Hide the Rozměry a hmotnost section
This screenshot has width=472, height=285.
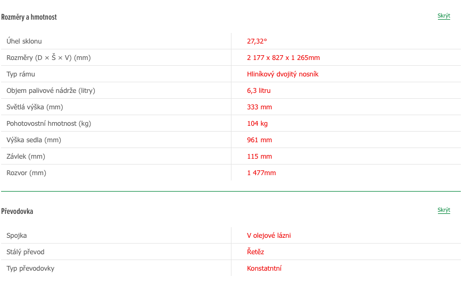coord(444,16)
